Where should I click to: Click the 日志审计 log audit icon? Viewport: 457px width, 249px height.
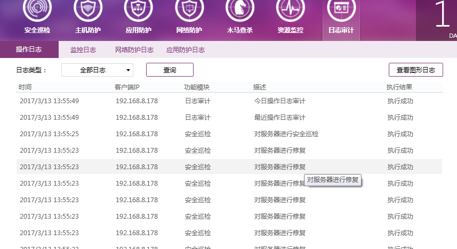click(x=341, y=12)
